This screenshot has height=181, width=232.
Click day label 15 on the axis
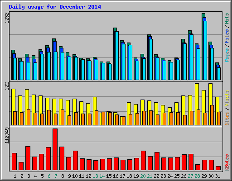109,176
